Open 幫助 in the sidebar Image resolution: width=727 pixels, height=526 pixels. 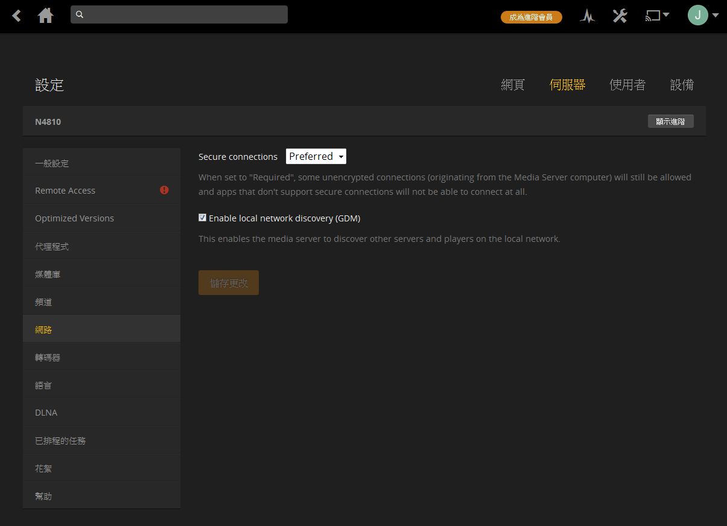[x=101, y=496]
